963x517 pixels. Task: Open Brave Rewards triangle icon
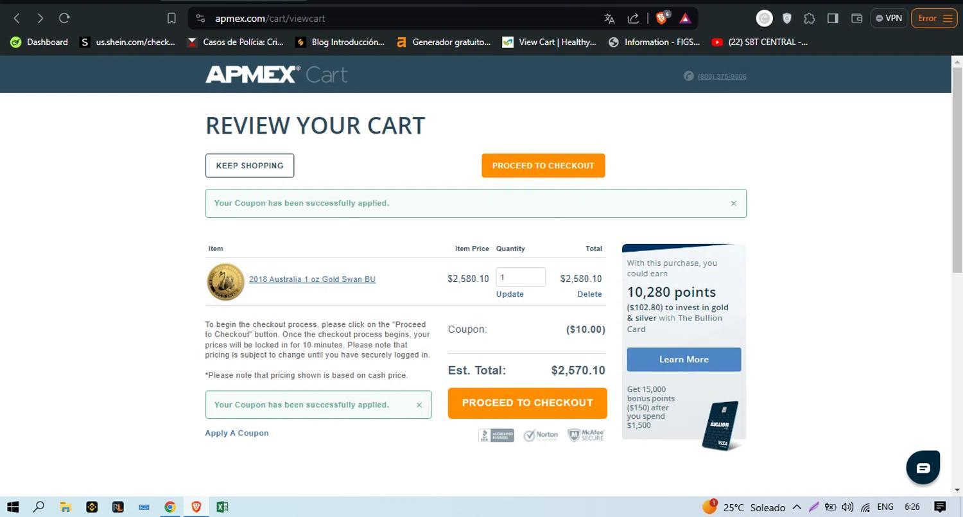tap(685, 18)
